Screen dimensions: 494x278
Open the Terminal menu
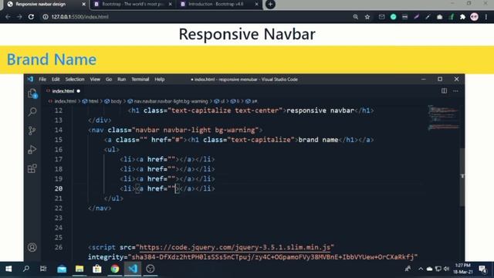(140, 79)
